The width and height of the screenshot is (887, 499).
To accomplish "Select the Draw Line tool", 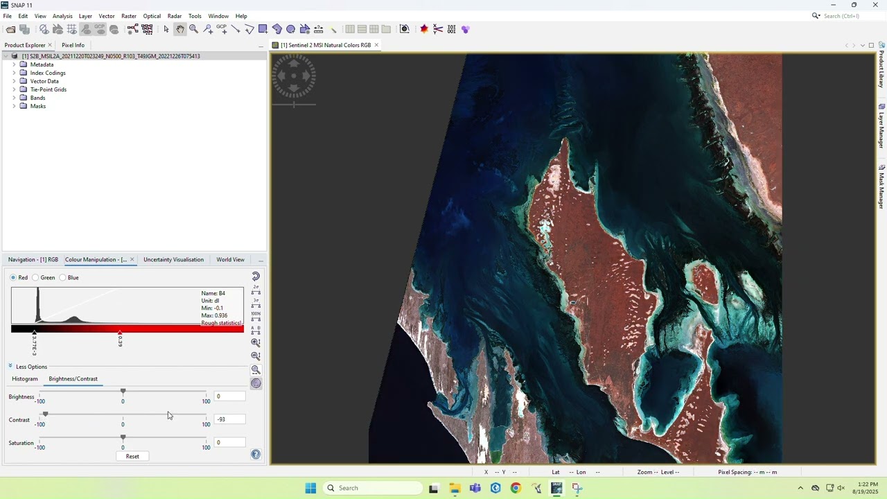I will click(236, 29).
